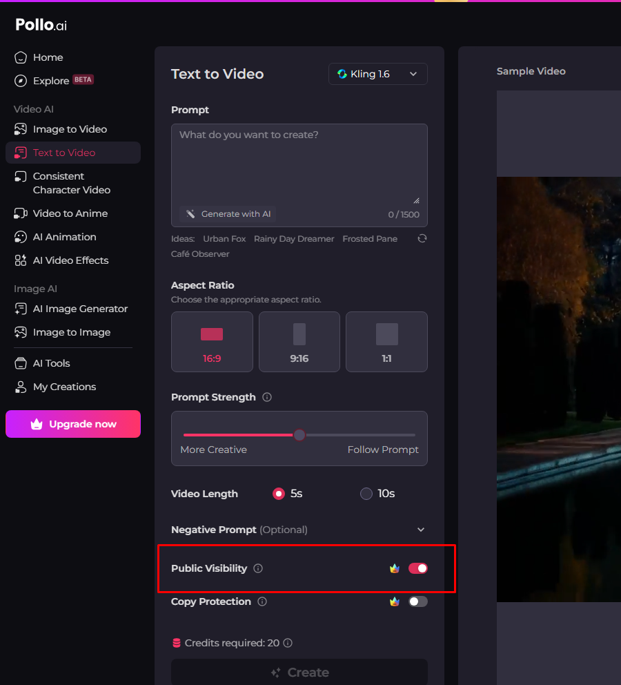Image resolution: width=621 pixels, height=685 pixels.
Task: Click the Copy Protection info icon
Action: pos(262,601)
